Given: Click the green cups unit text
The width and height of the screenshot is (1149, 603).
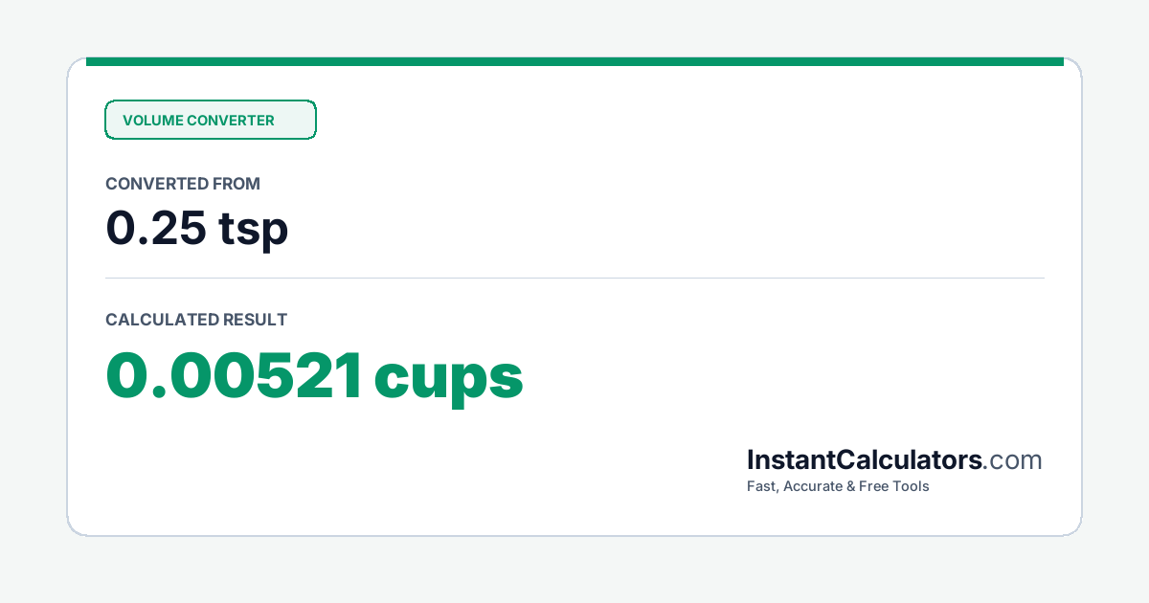Looking at the screenshot, I should pos(448,381).
